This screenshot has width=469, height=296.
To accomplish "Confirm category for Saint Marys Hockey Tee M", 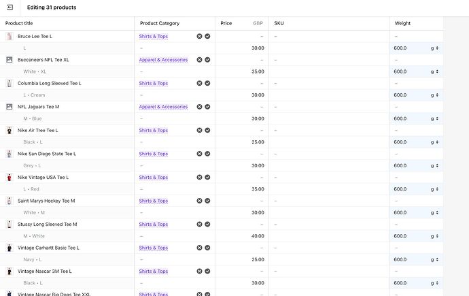I will coord(207,201).
